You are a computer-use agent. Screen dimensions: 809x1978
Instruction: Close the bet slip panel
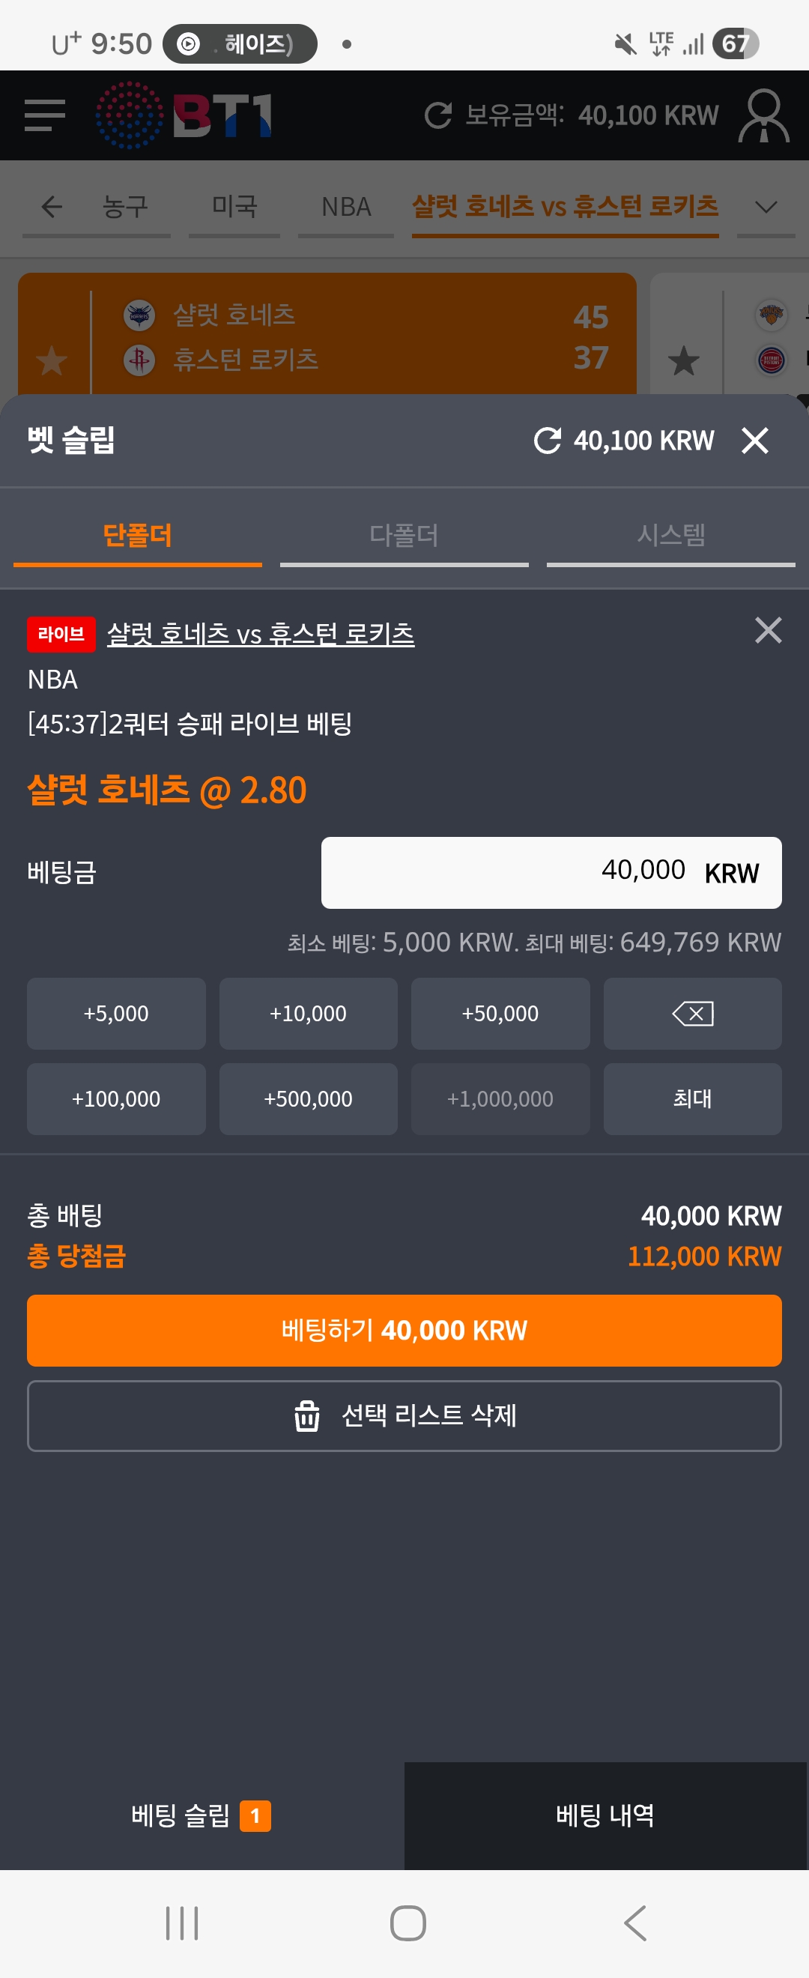coord(754,441)
